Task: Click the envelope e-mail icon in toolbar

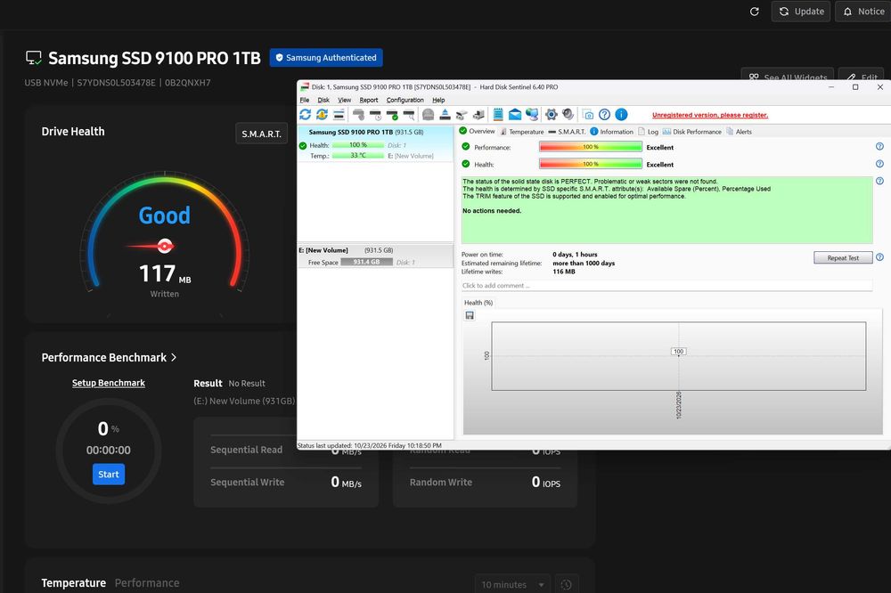Action: 515,115
